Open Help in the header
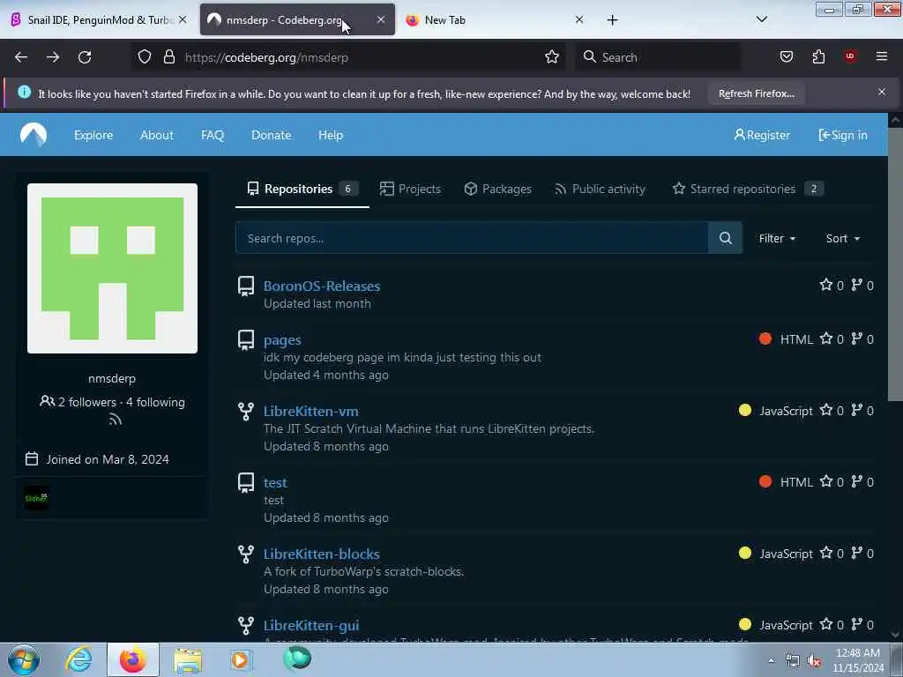This screenshot has height=677, width=903. tap(331, 135)
